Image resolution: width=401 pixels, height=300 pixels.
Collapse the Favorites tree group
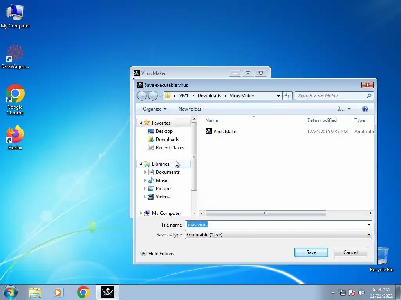point(141,123)
